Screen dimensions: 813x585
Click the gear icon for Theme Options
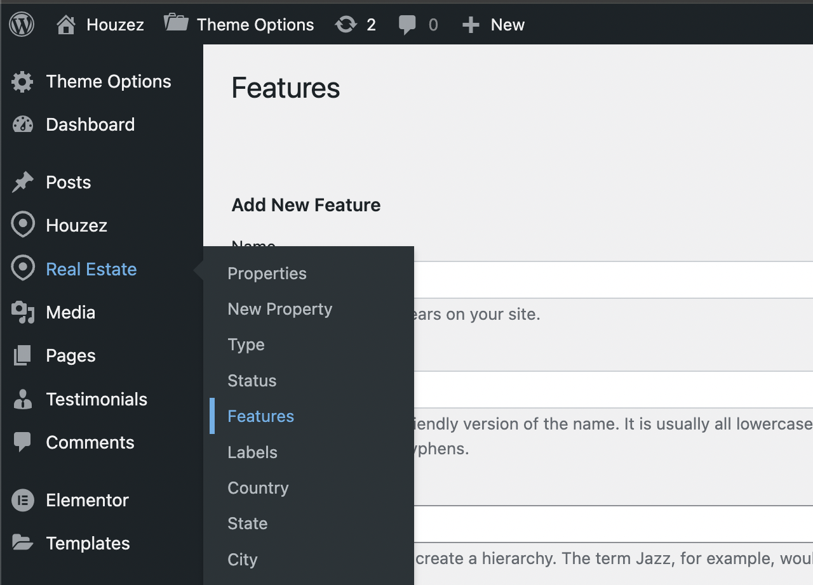click(x=23, y=82)
